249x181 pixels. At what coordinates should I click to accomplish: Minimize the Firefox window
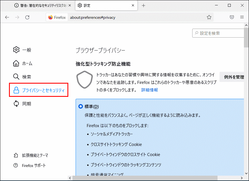point(216,5)
